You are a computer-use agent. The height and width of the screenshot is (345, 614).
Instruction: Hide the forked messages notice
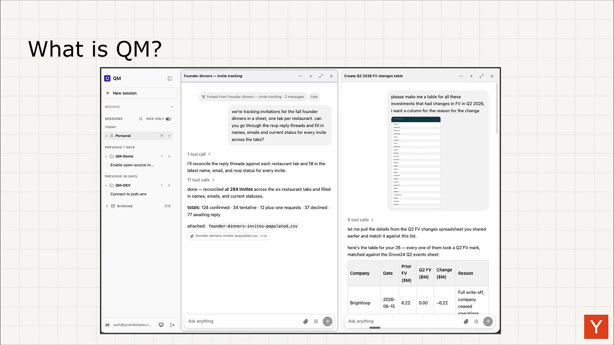coord(314,97)
